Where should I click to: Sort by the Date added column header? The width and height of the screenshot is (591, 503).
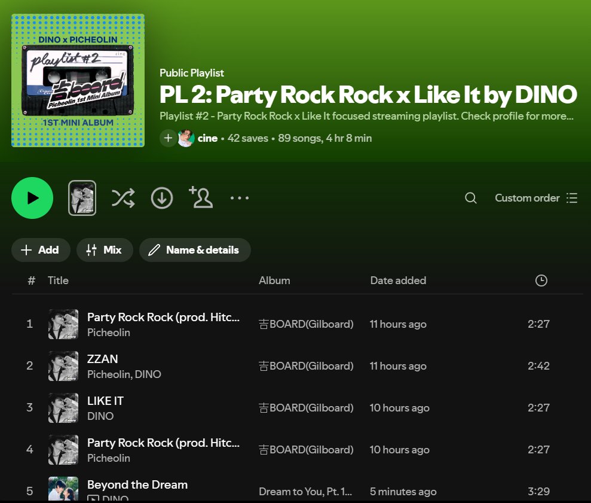[x=398, y=281]
